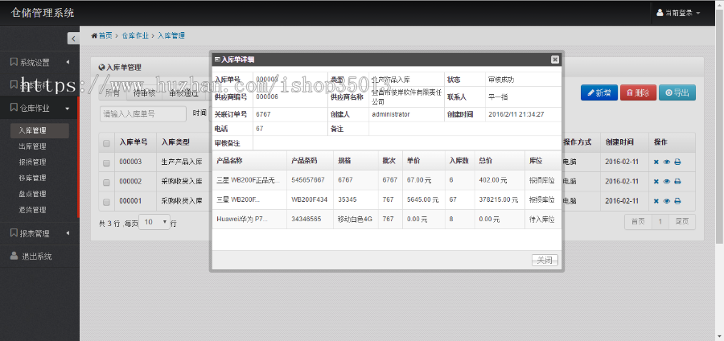
Task: Check the box for row 000001
Action: tap(106, 202)
